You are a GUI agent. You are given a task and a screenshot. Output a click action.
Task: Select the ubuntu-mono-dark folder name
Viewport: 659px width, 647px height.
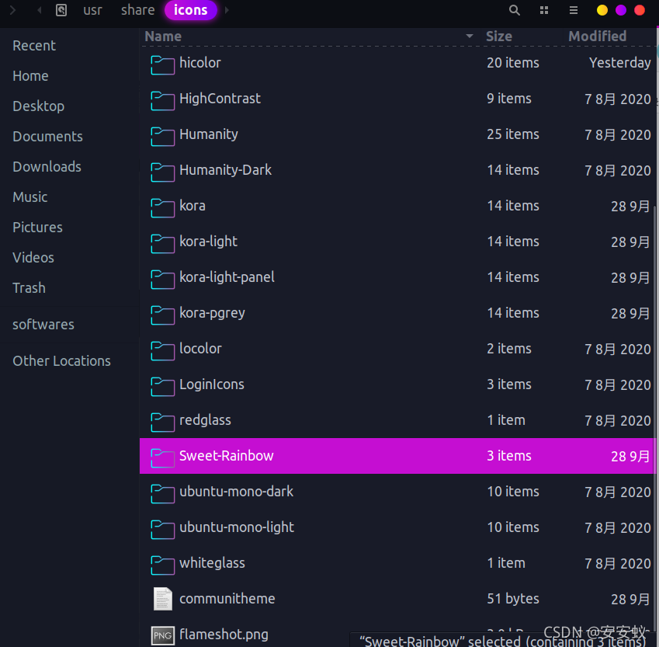(x=236, y=492)
